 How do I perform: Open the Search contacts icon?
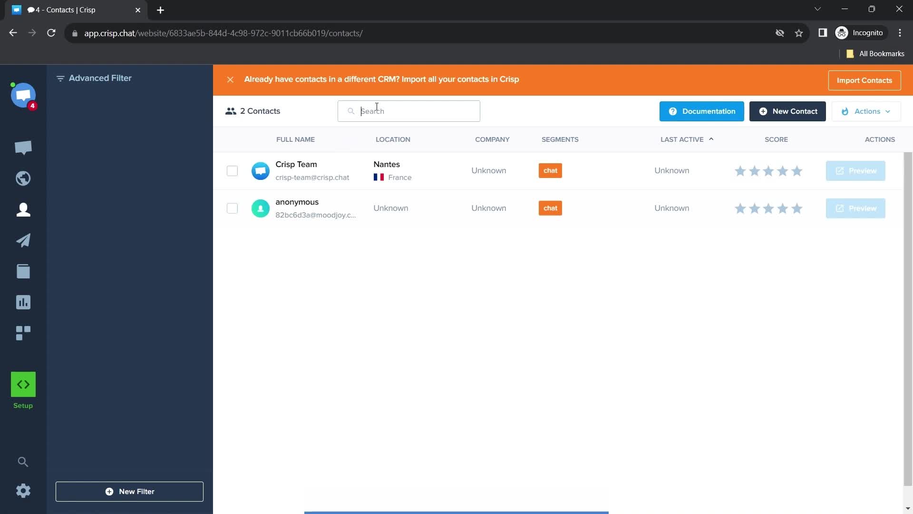350,111
